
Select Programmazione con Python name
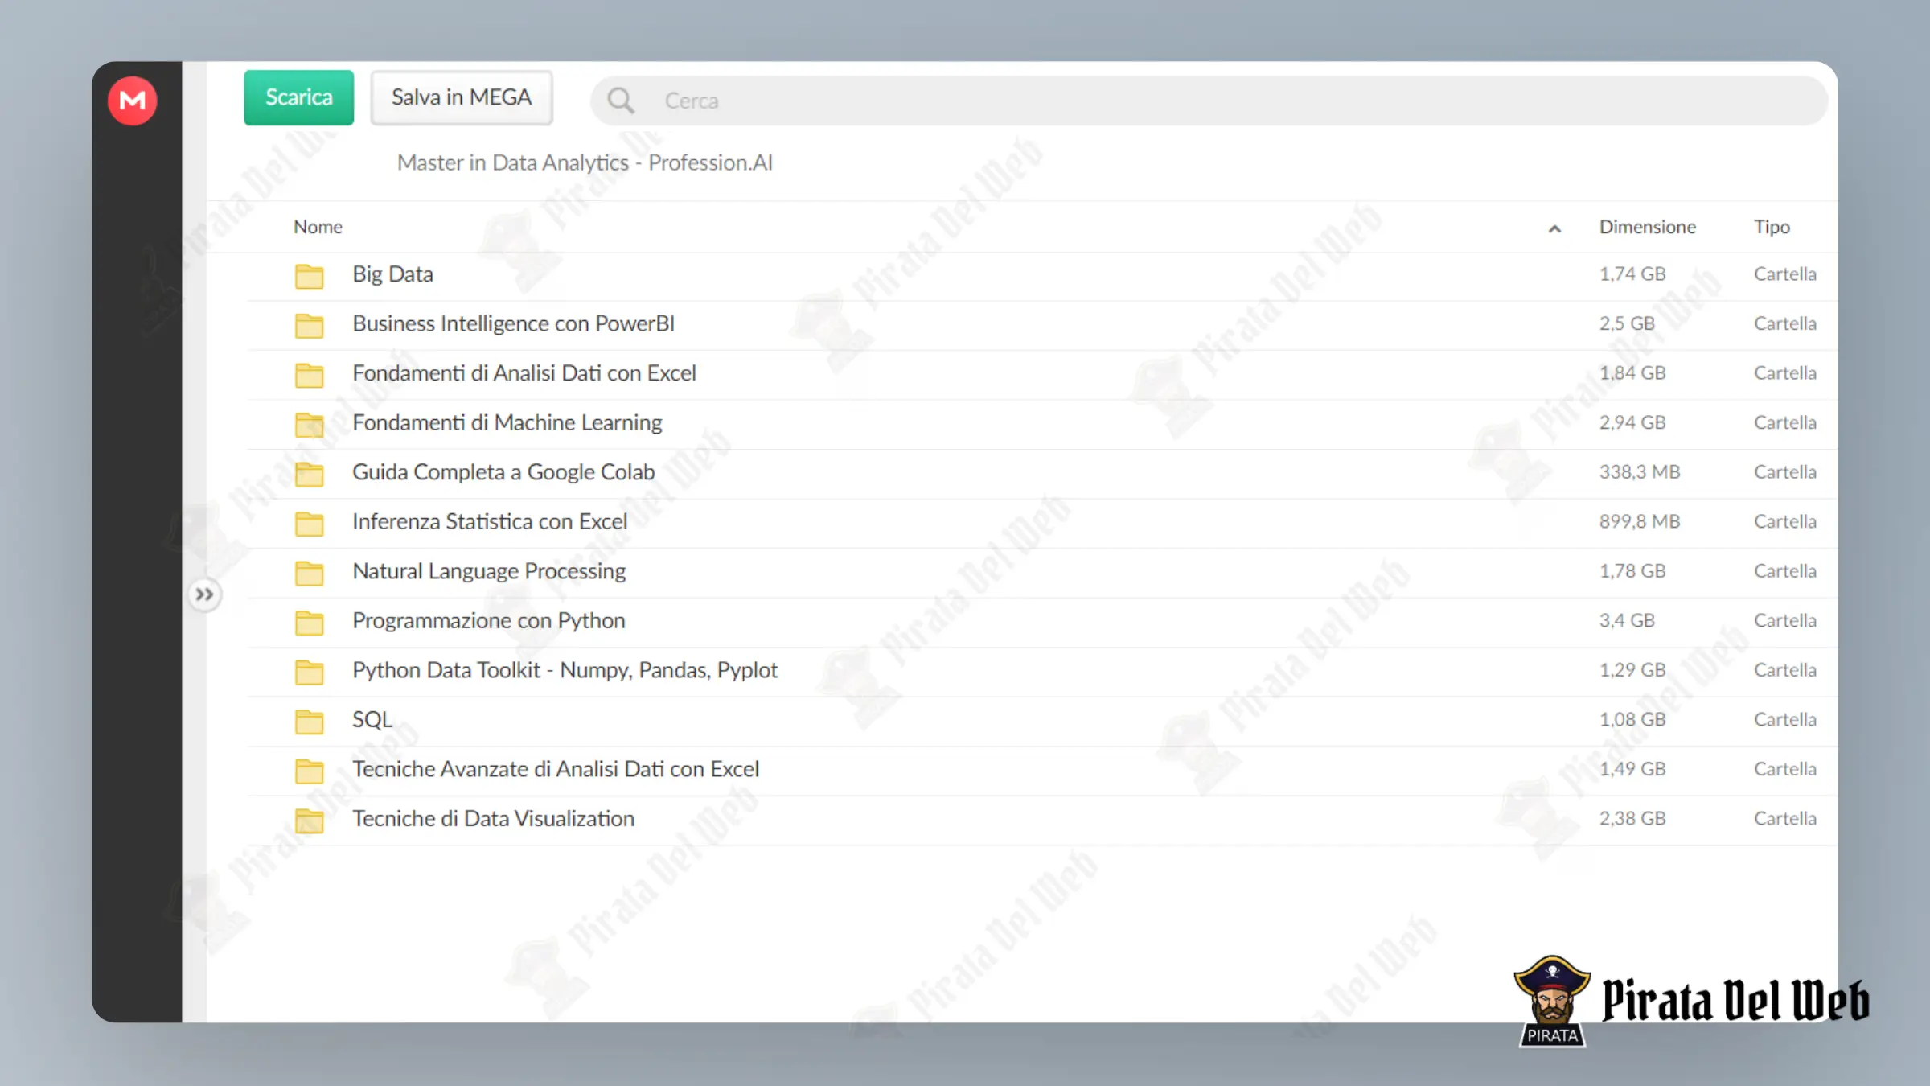click(489, 620)
